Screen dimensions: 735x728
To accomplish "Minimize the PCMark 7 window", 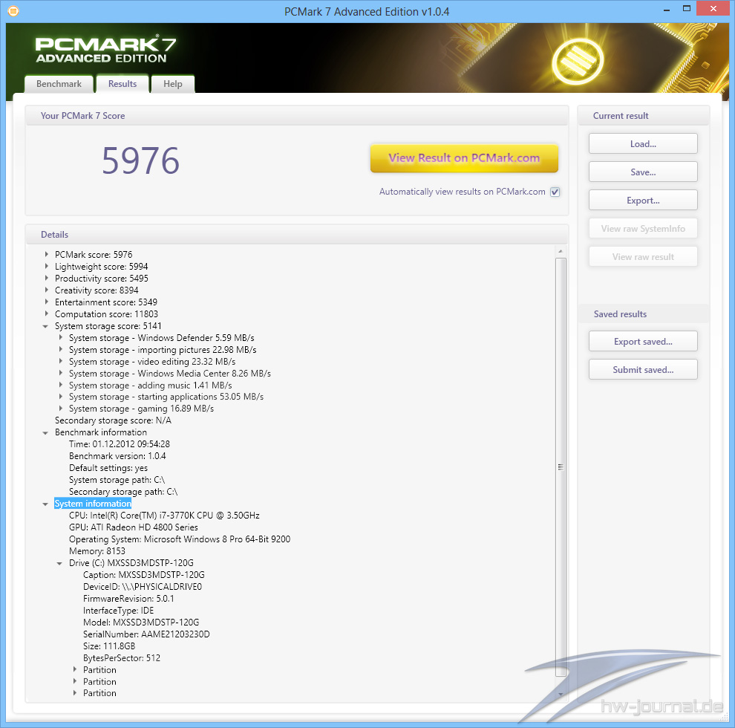I will (x=666, y=10).
